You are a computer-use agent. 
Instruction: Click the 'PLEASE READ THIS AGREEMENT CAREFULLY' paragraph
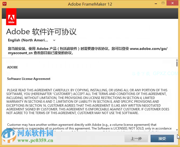click(88, 101)
